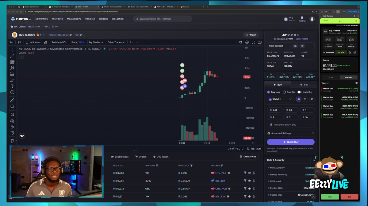The width and height of the screenshot is (368, 206).
Task: Focus the token search box
Action: pos(163,19)
